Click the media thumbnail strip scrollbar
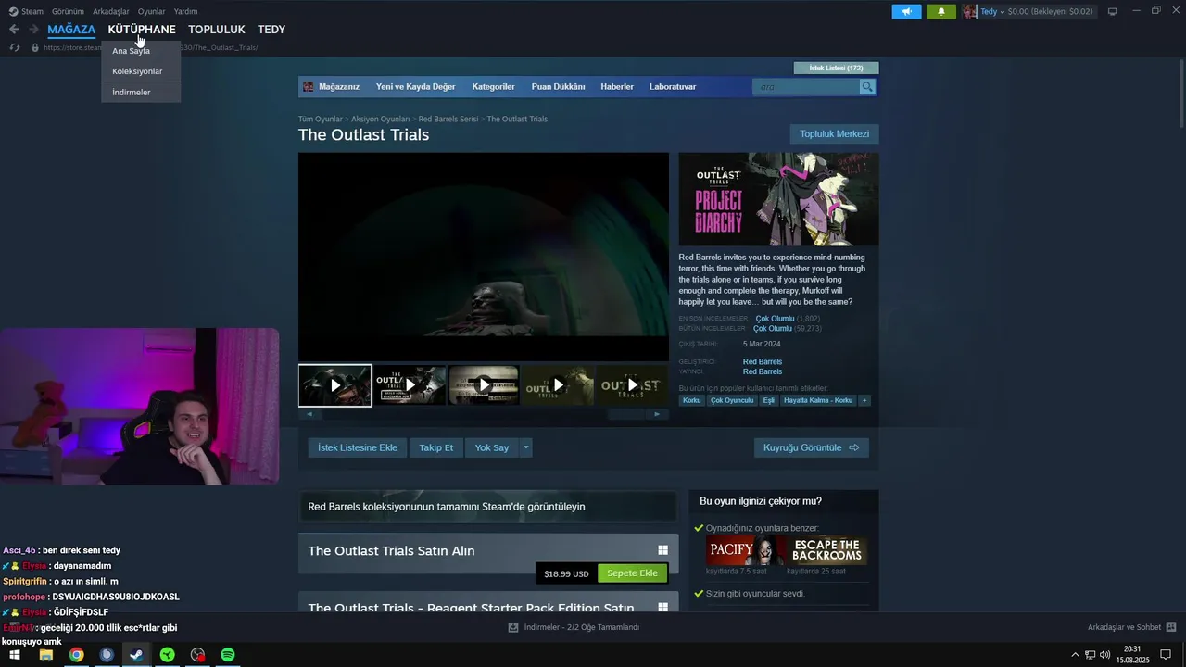This screenshot has width=1186, height=667. [483, 414]
